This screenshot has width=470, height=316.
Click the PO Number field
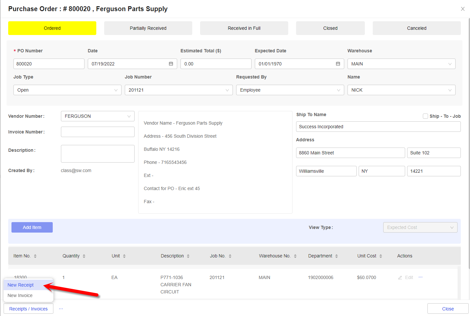pos(49,64)
